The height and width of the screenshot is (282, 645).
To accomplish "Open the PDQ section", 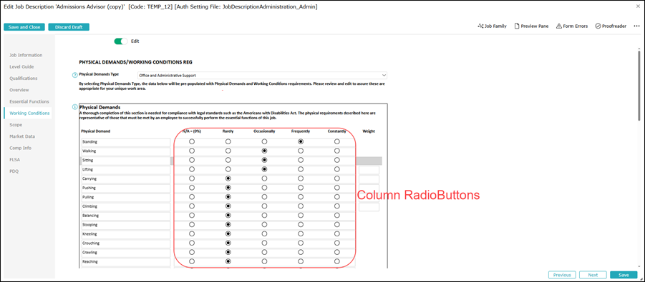I will click(x=14, y=171).
